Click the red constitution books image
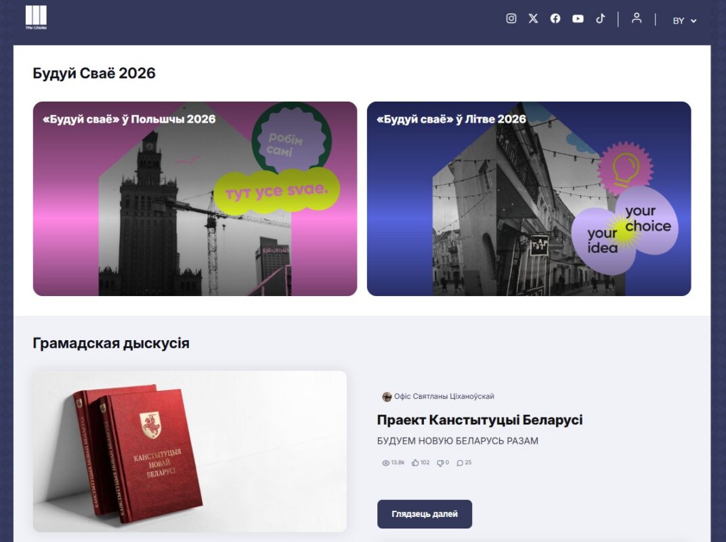The width and height of the screenshot is (726, 542). coord(190,451)
